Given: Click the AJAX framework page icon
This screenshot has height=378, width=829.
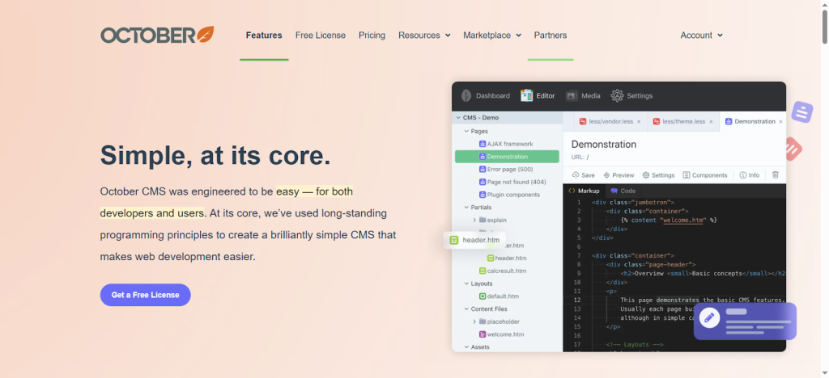Looking at the screenshot, I should click(483, 144).
